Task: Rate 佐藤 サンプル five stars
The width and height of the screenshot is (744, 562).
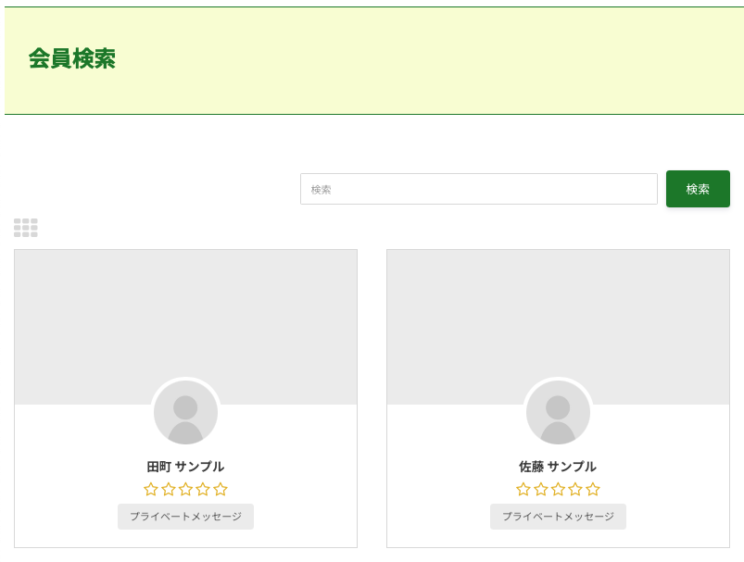Action: coord(593,489)
